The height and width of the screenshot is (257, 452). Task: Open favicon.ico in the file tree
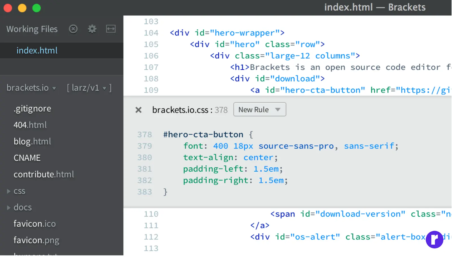click(35, 224)
